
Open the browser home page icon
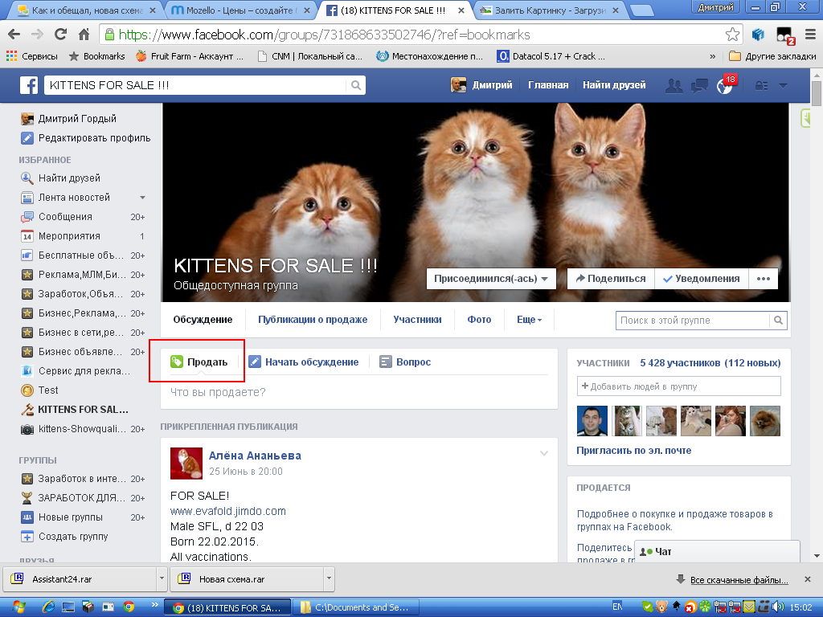84,35
